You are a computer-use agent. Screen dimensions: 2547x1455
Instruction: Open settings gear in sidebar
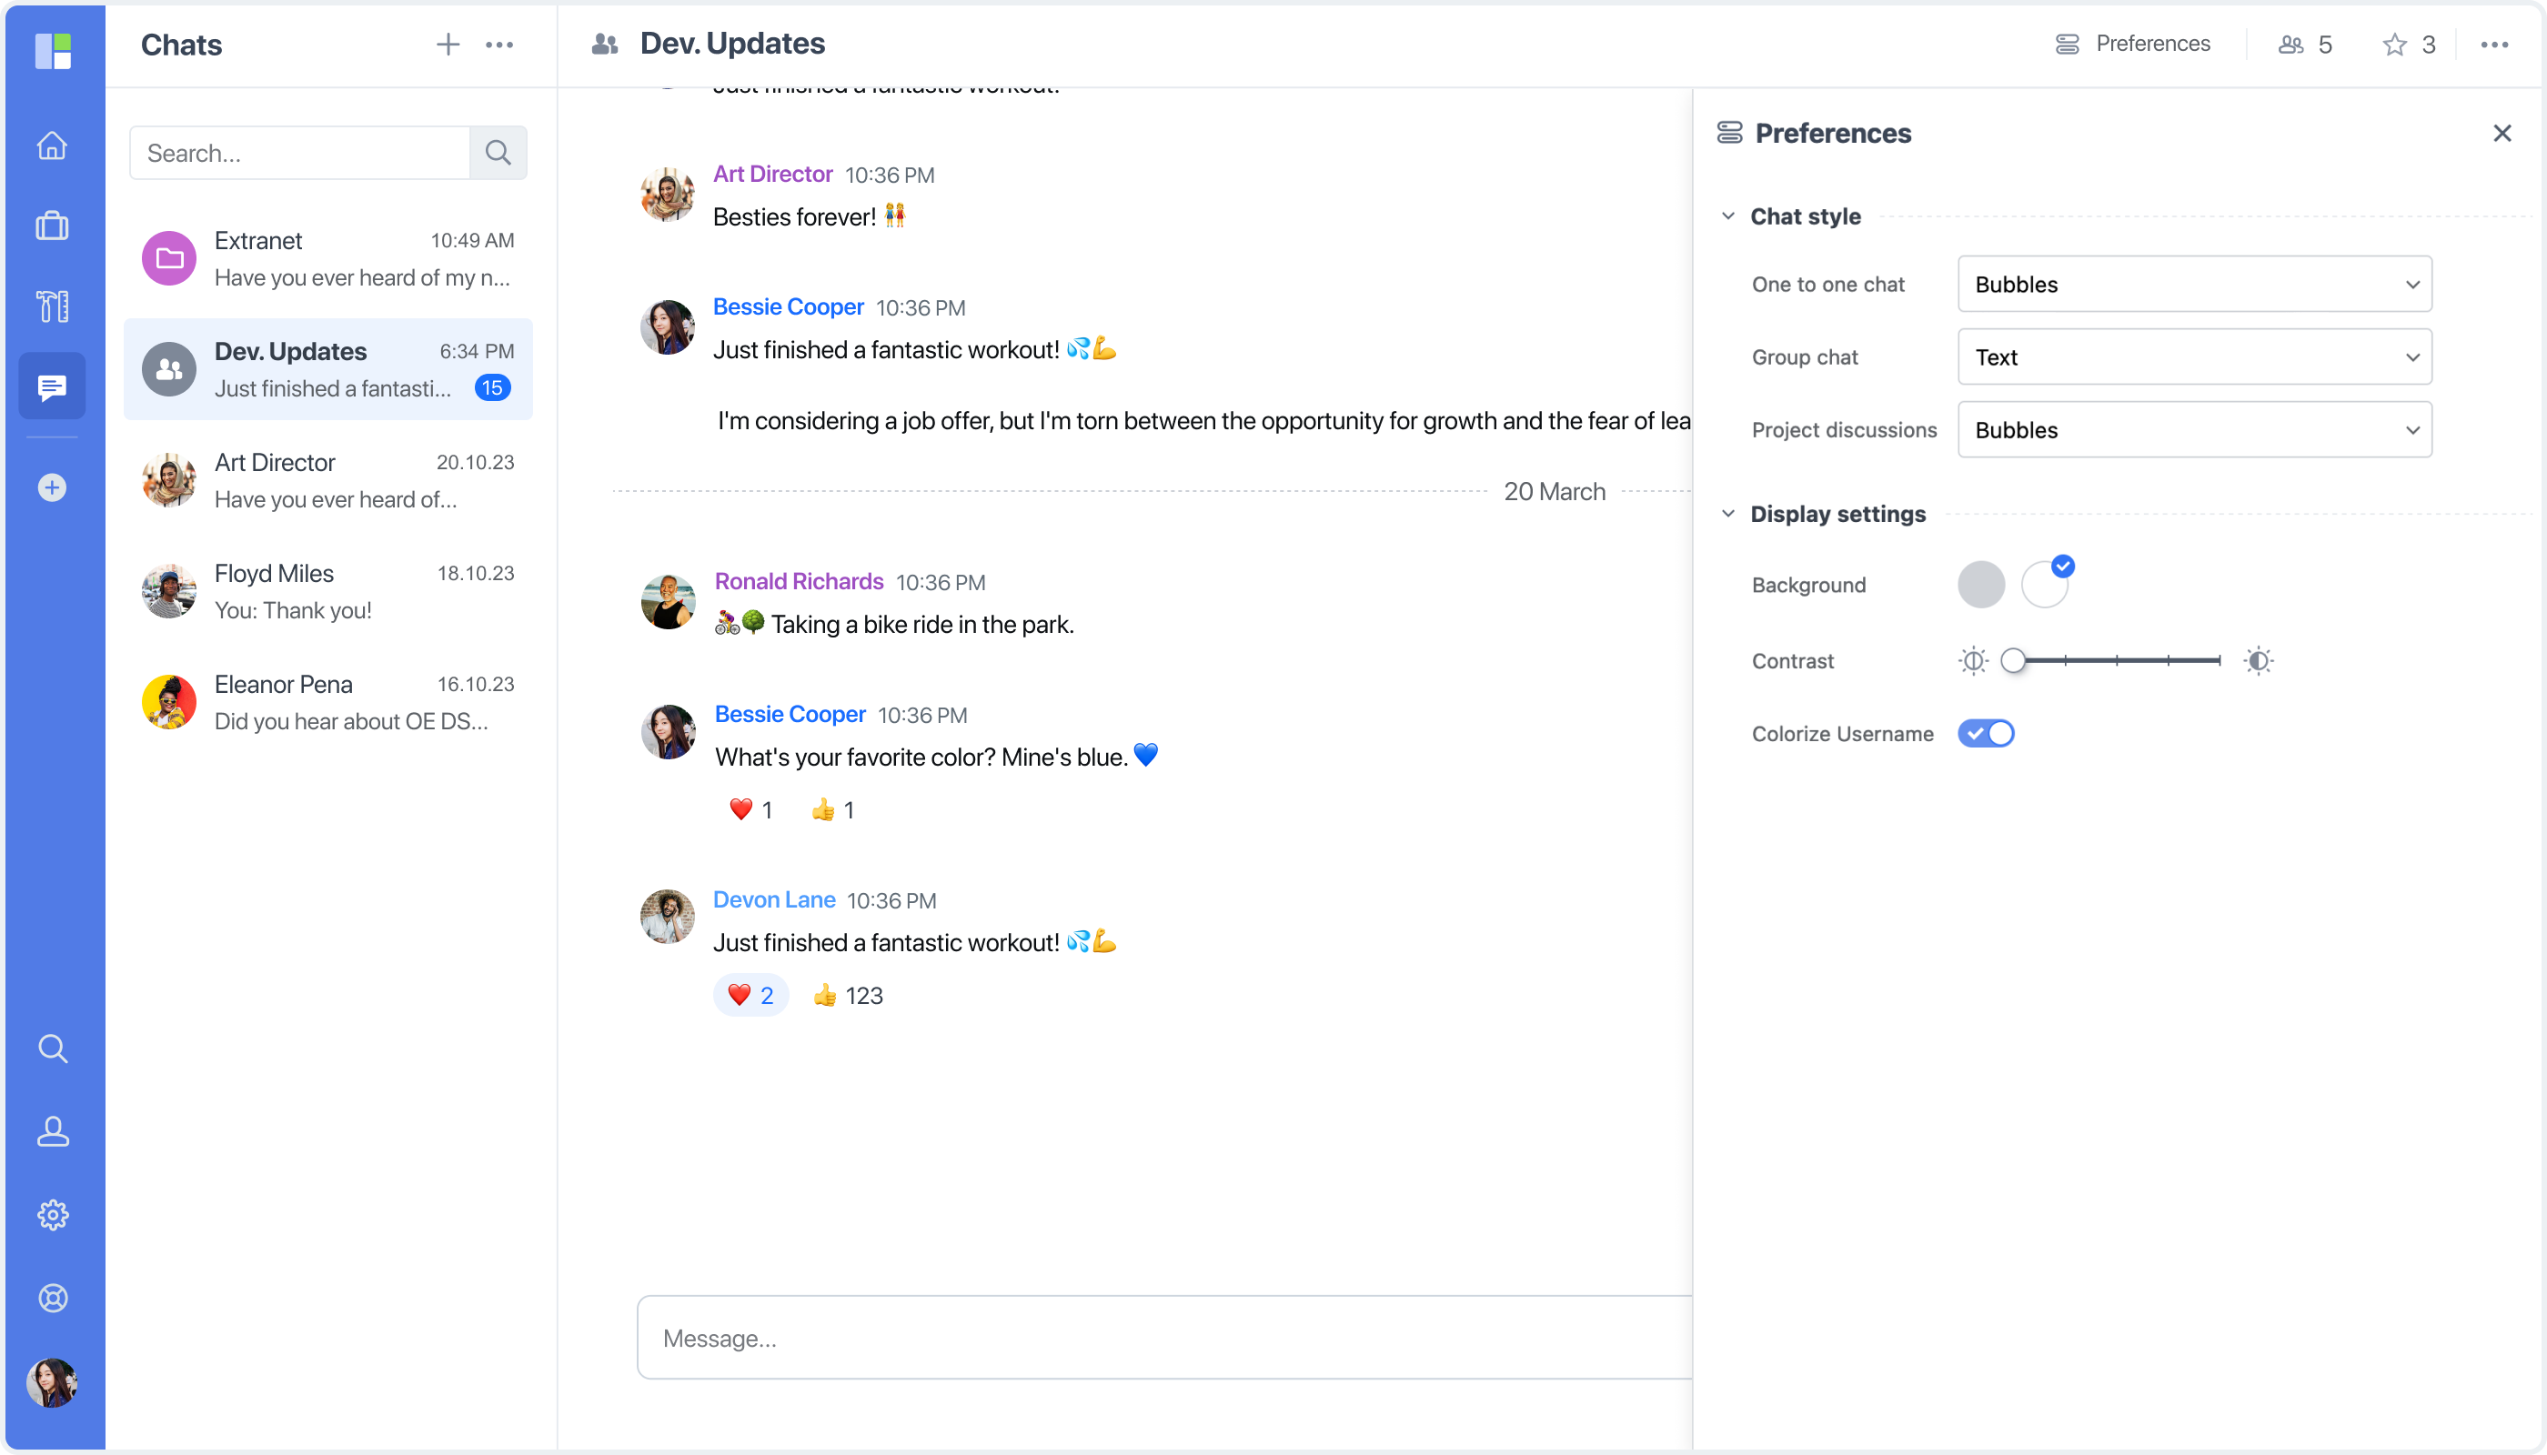(x=52, y=1214)
